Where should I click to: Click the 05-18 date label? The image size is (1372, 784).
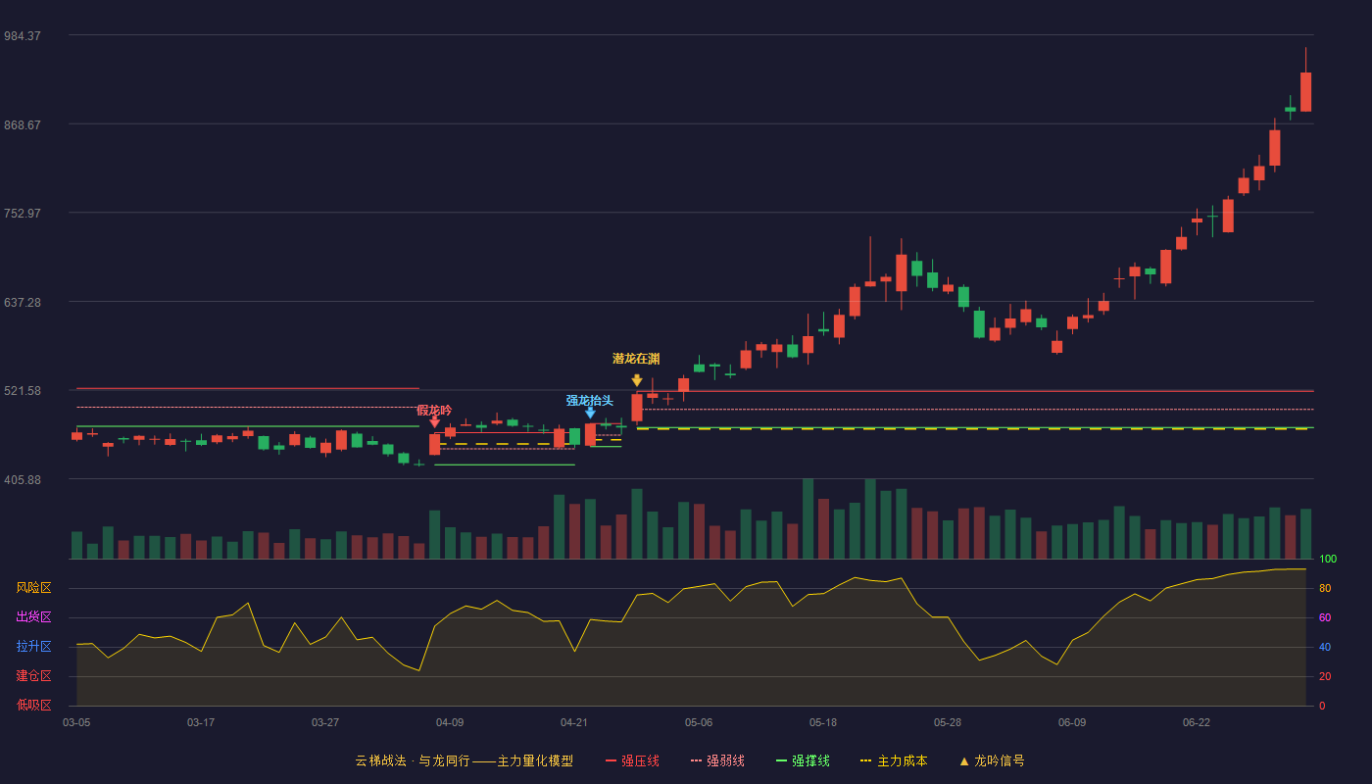click(x=823, y=722)
